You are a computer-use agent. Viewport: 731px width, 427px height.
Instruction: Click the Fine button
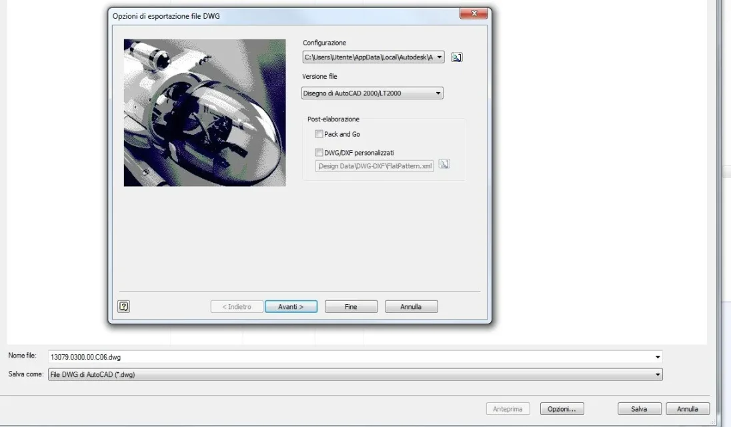pyautogui.click(x=351, y=307)
